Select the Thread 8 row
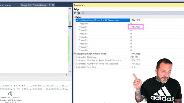The height and width of the screenshot is (103, 184). tap(83, 50)
